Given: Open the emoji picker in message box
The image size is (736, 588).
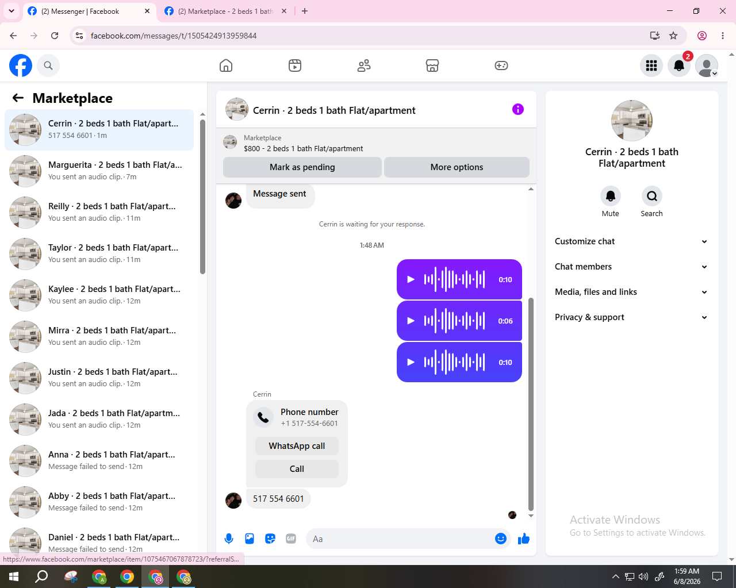Looking at the screenshot, I should click(501, 539).
